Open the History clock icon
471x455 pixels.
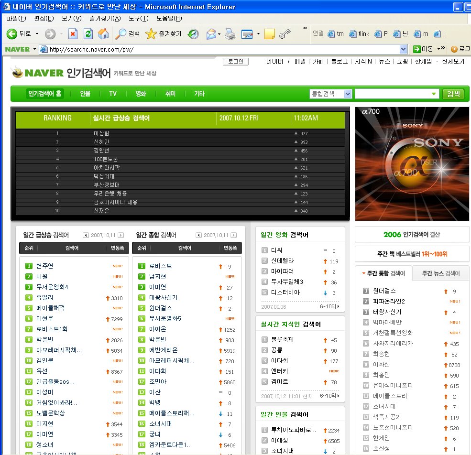(x=193, y=33)
